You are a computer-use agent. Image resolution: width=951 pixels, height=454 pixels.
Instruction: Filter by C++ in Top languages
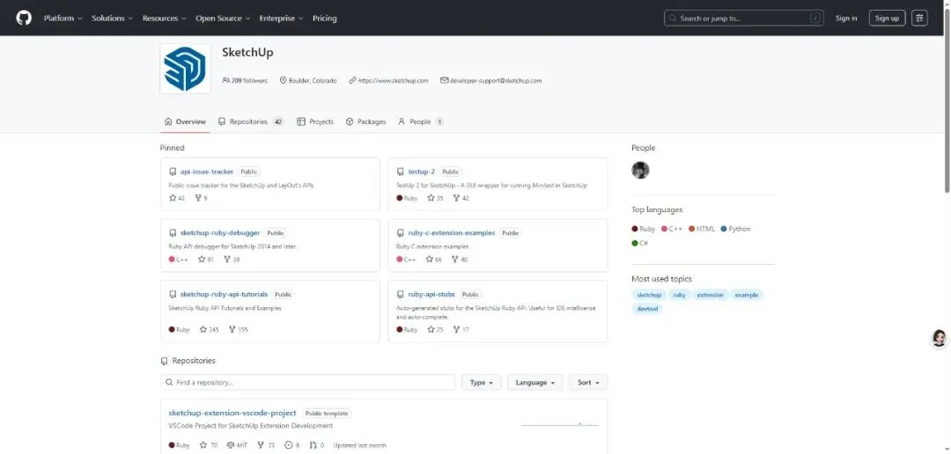672,229
